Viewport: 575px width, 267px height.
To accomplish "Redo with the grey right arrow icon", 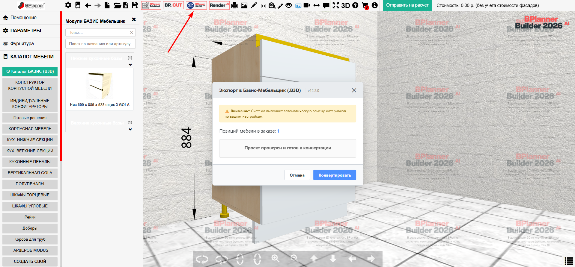I will pos(97,5).
